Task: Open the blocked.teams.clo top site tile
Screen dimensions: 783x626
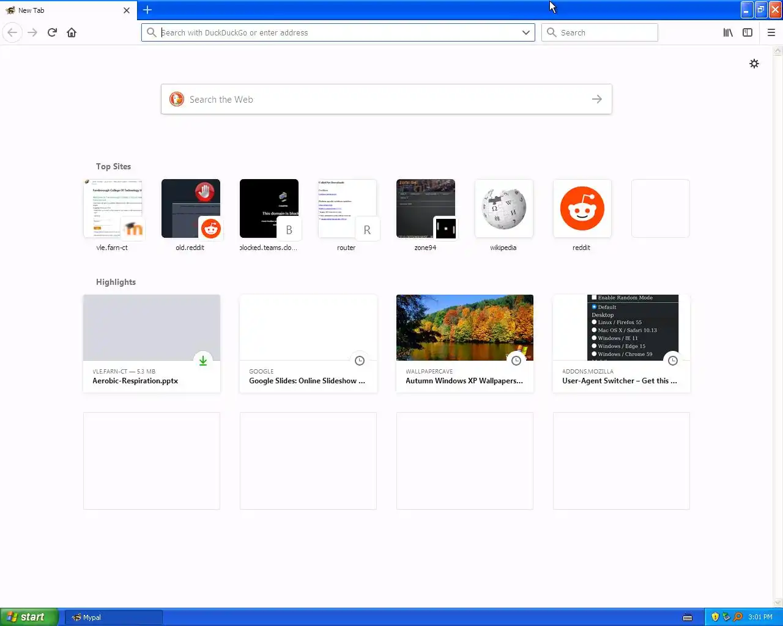Action: coord(269,215)
